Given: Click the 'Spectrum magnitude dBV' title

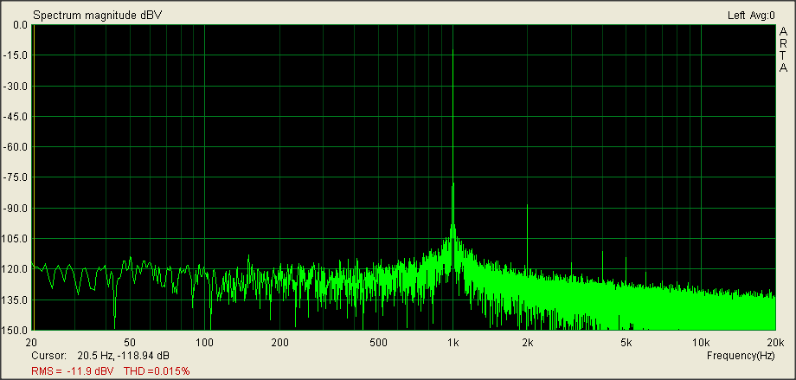Looking at the screenshot, I should pyautogui.click(x=97, y=16).
